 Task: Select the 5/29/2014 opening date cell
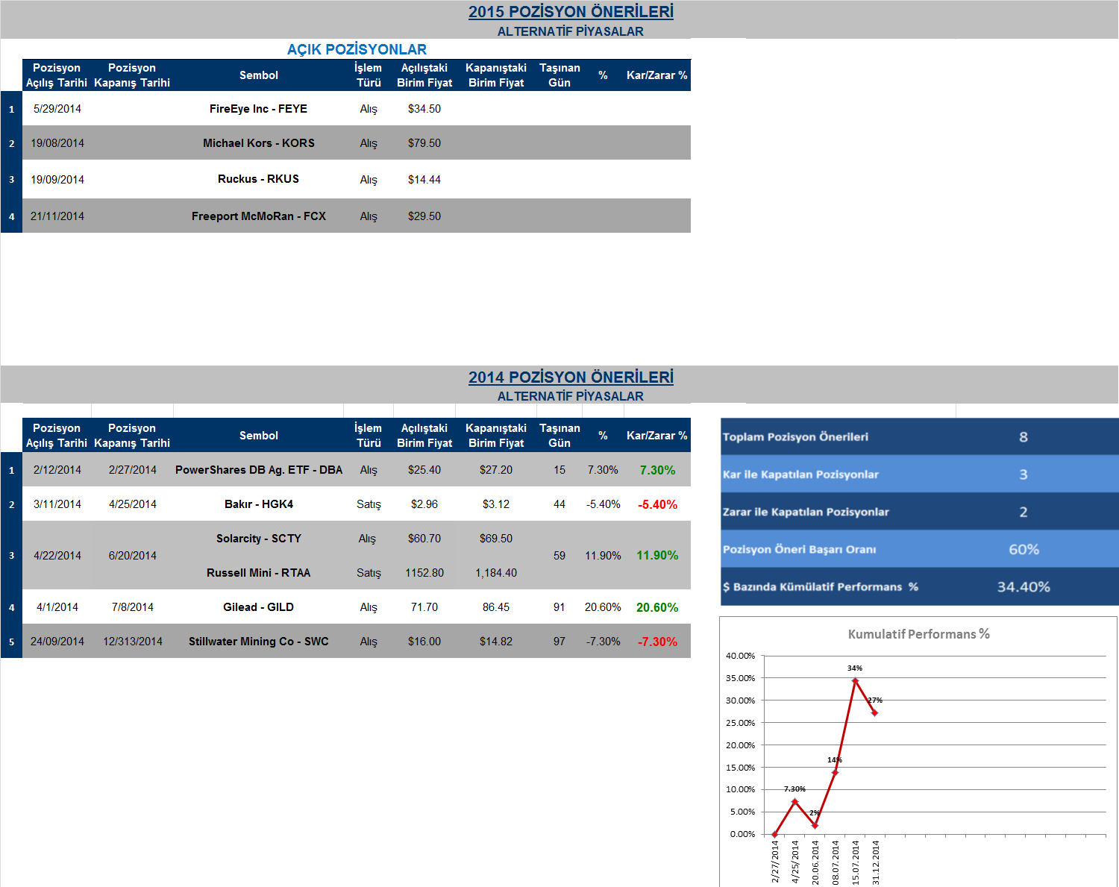(x=57, y=109)
